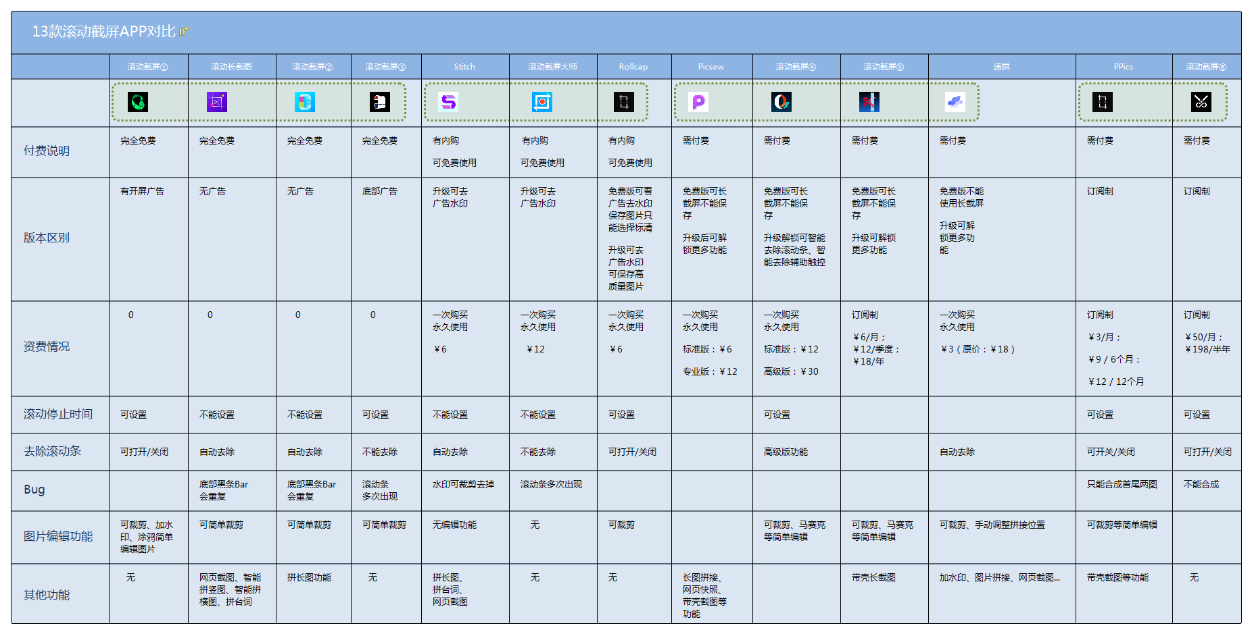The height and width of the screenshot is (634, 1252).
Task: Select the 滚动截屏⑥ column header
Action: (x=1206, y=67)
